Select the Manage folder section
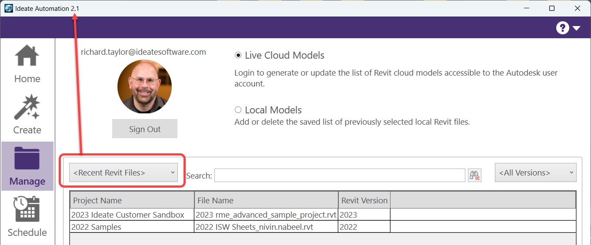 [27, 166]
